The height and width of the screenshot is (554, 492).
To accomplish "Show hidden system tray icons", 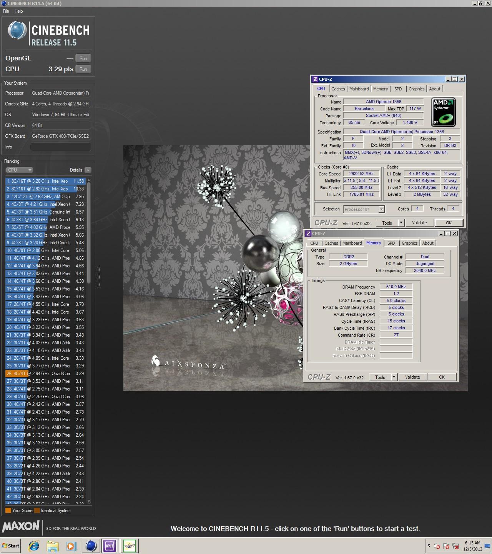I will pyautogui.click(x=429, y=546).
